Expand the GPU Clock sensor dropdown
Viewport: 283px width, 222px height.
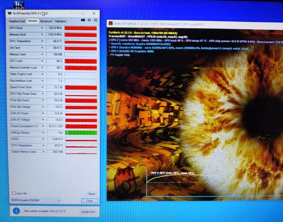point(42,28)
